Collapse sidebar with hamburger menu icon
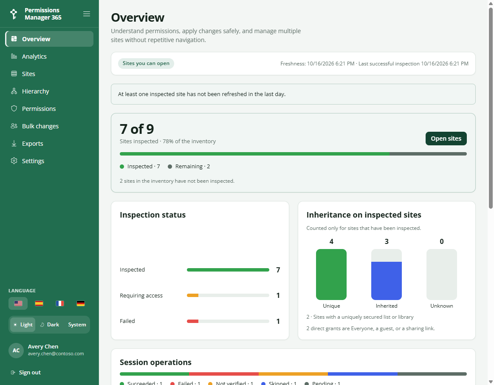This screenshot has width=494, height=385. click(87, 14)
